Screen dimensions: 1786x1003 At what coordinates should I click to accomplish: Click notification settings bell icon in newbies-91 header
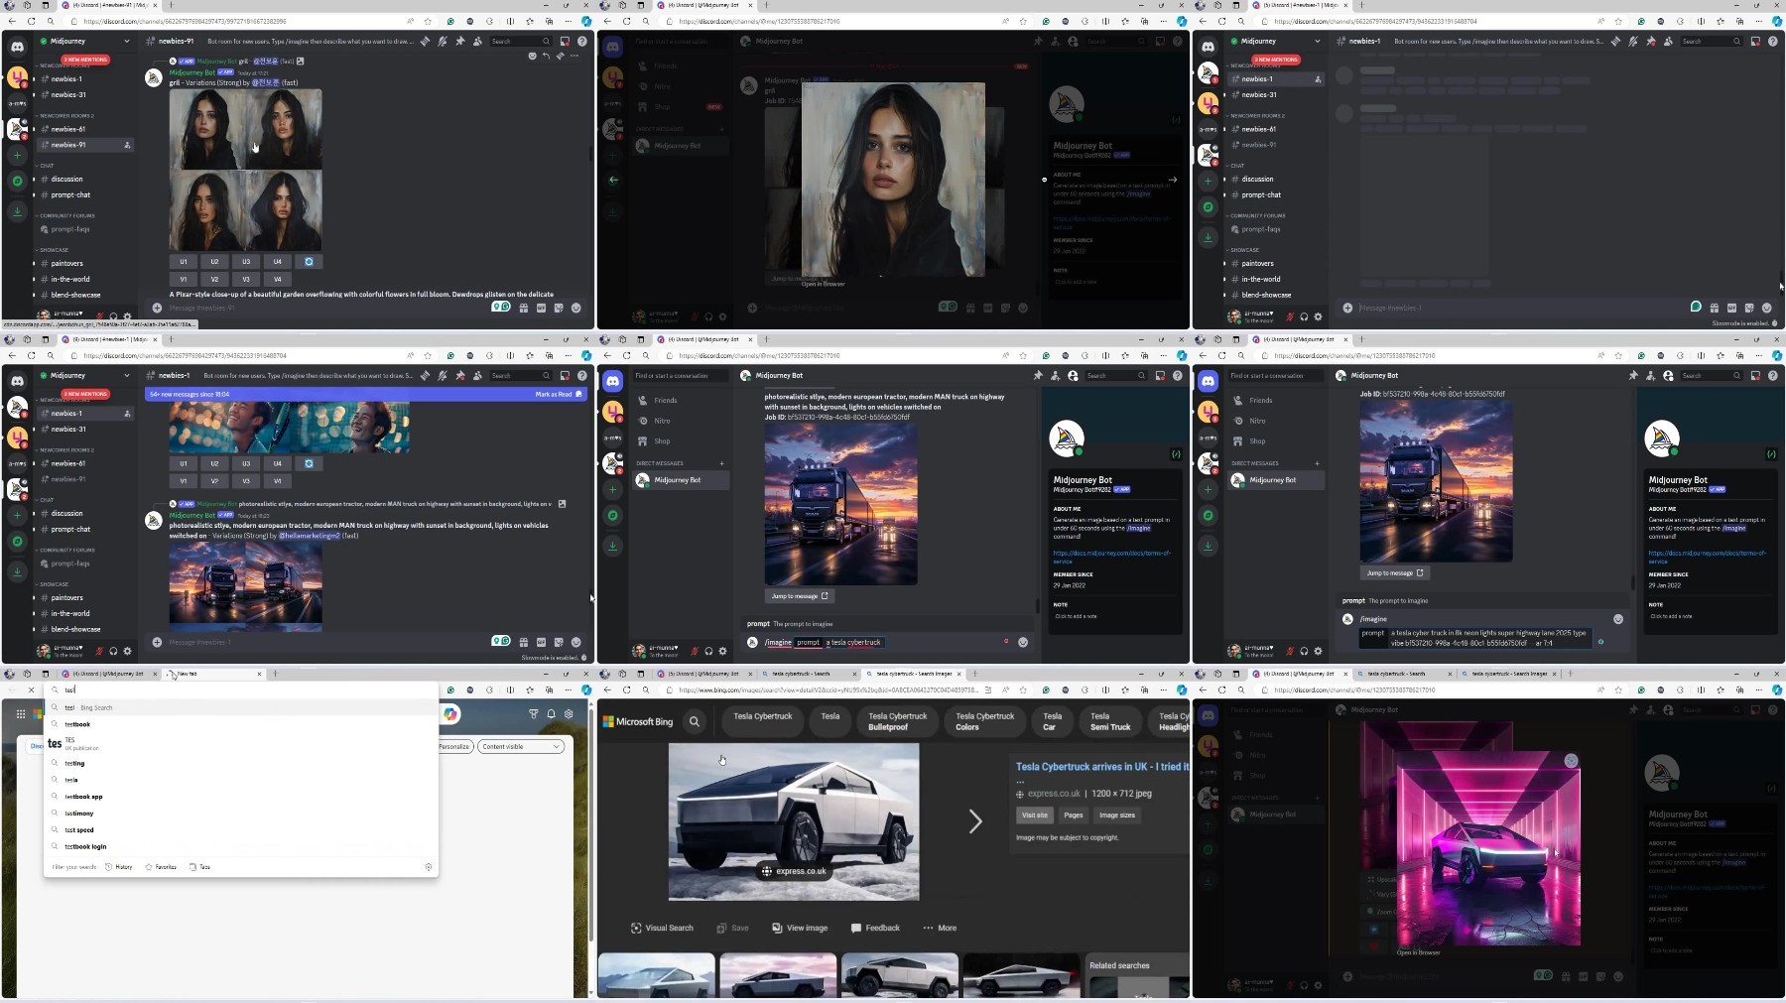tap(443, 41)
